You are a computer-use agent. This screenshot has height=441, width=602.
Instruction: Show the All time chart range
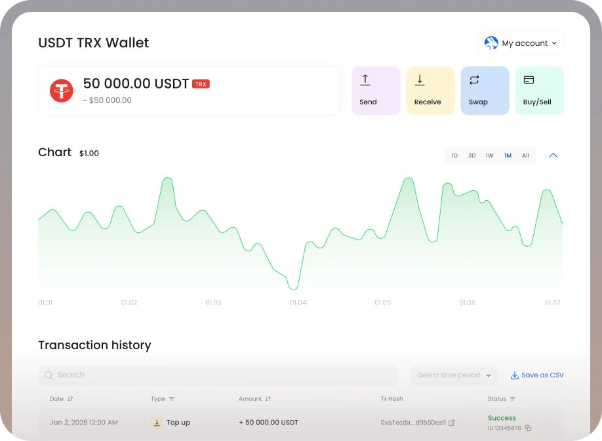pyautogui.click(x=525, y=156)
